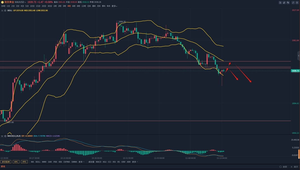Select the RS sub-indicator
This screenshot has width=300, height=170.
[x=119, y=162]
